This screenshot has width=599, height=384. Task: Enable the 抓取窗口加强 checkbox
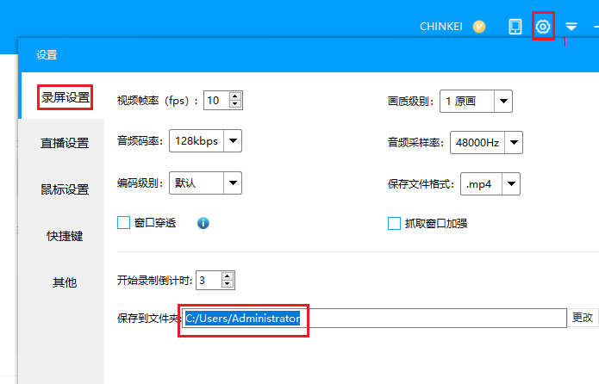[394, 223]
